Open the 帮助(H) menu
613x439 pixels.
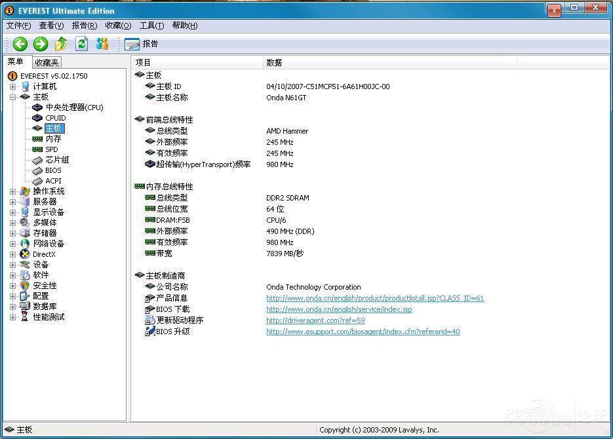pos(184,26)
